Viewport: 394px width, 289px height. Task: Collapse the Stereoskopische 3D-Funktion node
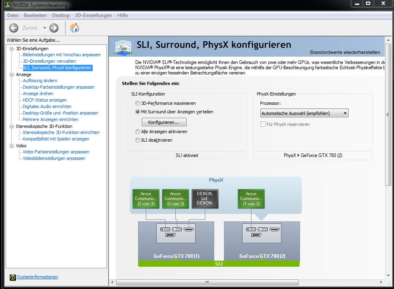click(x=12, y=126)
